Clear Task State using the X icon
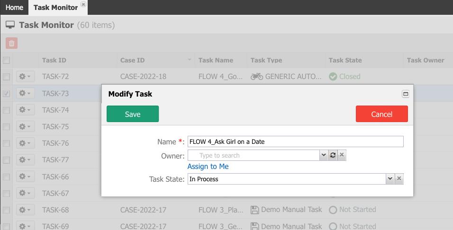Viewport: 453px width, 230px height. point(399,179)
